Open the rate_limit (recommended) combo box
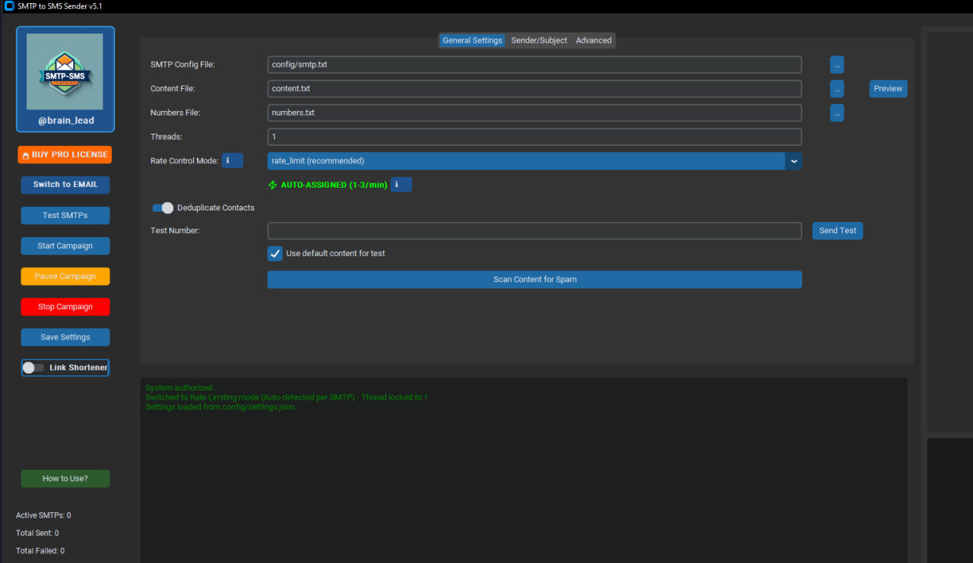The width and height of the screenshot is (973, 563). 534,161
